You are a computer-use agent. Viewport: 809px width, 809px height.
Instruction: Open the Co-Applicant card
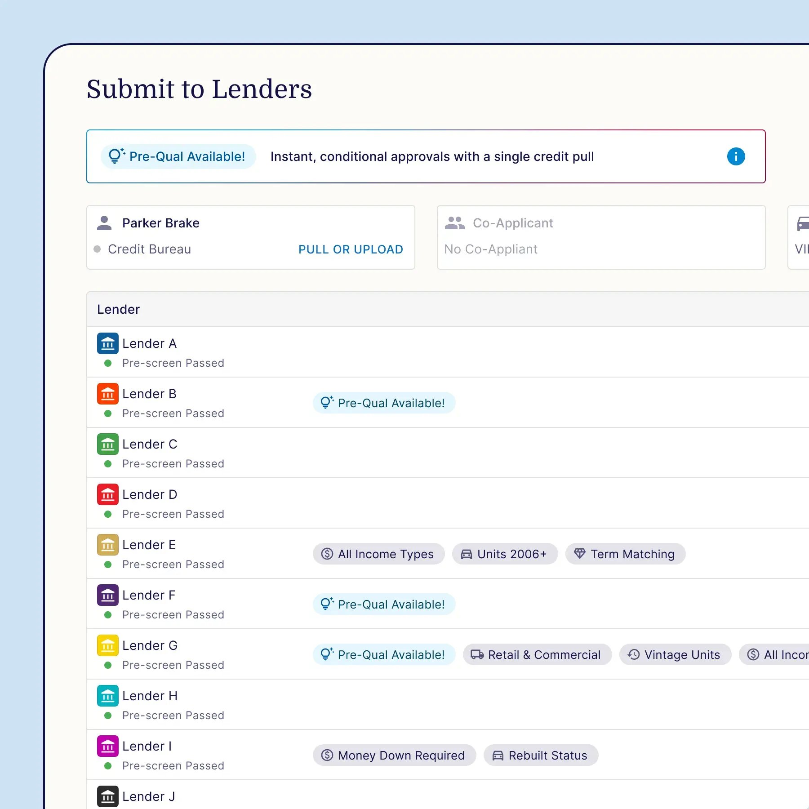coord(601,237)
